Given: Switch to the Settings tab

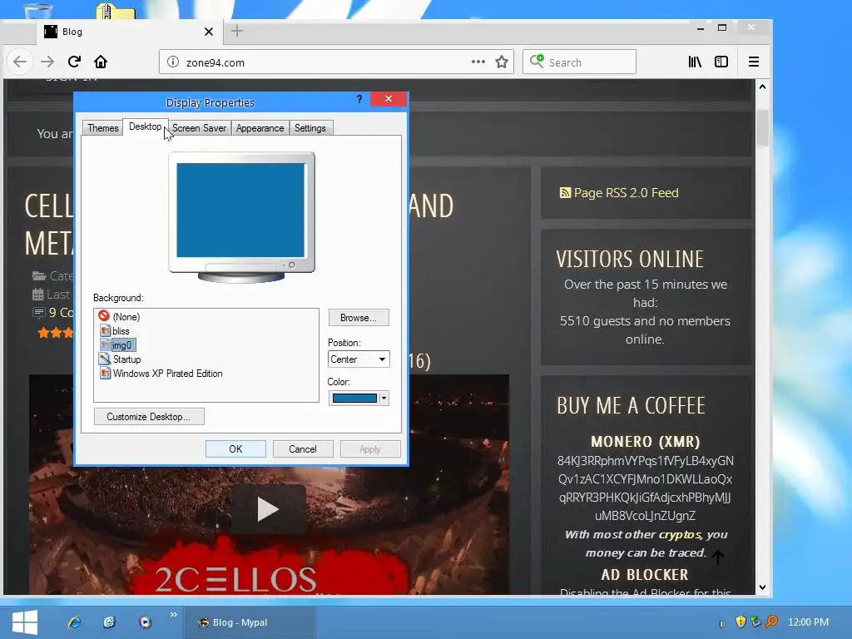Looking at the screenshot, I should click(x=310, y=128).
